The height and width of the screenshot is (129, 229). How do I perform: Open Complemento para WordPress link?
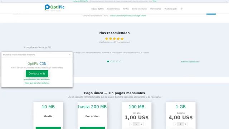pos(37,80)
